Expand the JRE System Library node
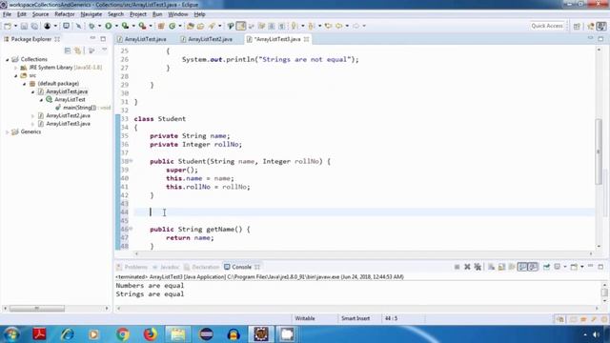The image size is (610, 343). click(x=16, y=68)
